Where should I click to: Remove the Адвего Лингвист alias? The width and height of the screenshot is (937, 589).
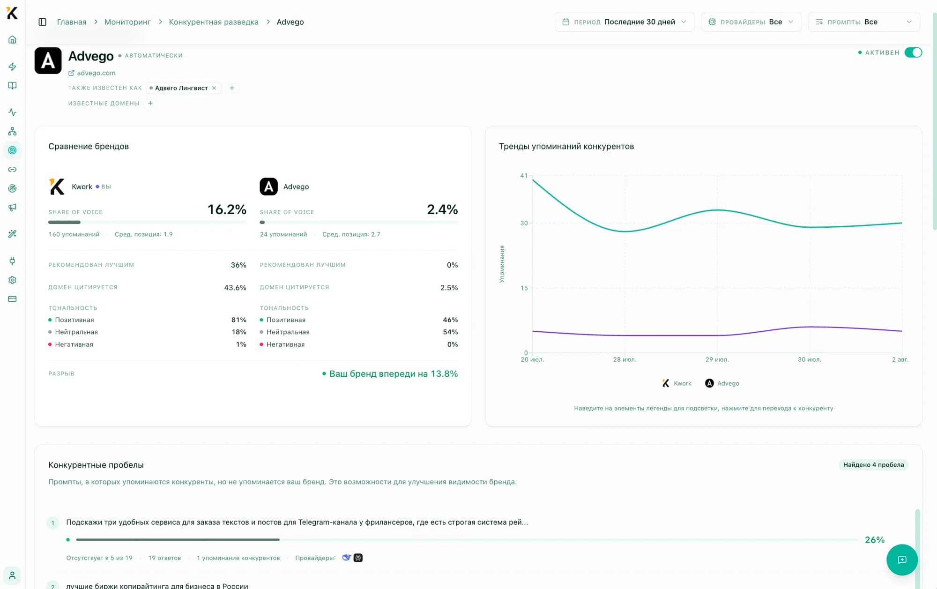point(214,88)
